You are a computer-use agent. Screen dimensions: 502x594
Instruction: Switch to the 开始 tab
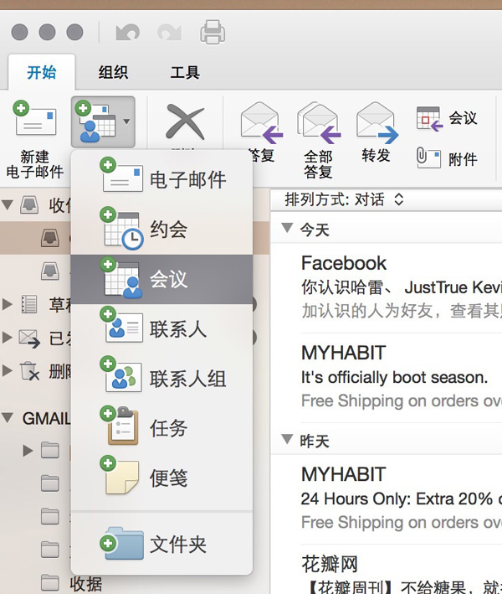42,72
